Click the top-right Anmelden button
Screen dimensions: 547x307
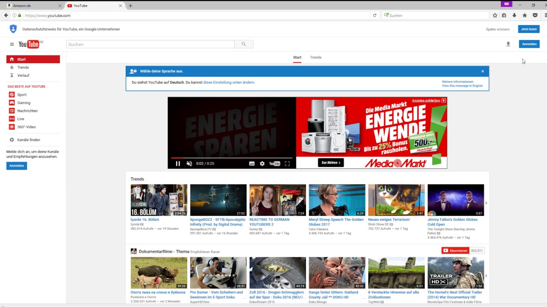pyautogui.click(x=529, y=44)
